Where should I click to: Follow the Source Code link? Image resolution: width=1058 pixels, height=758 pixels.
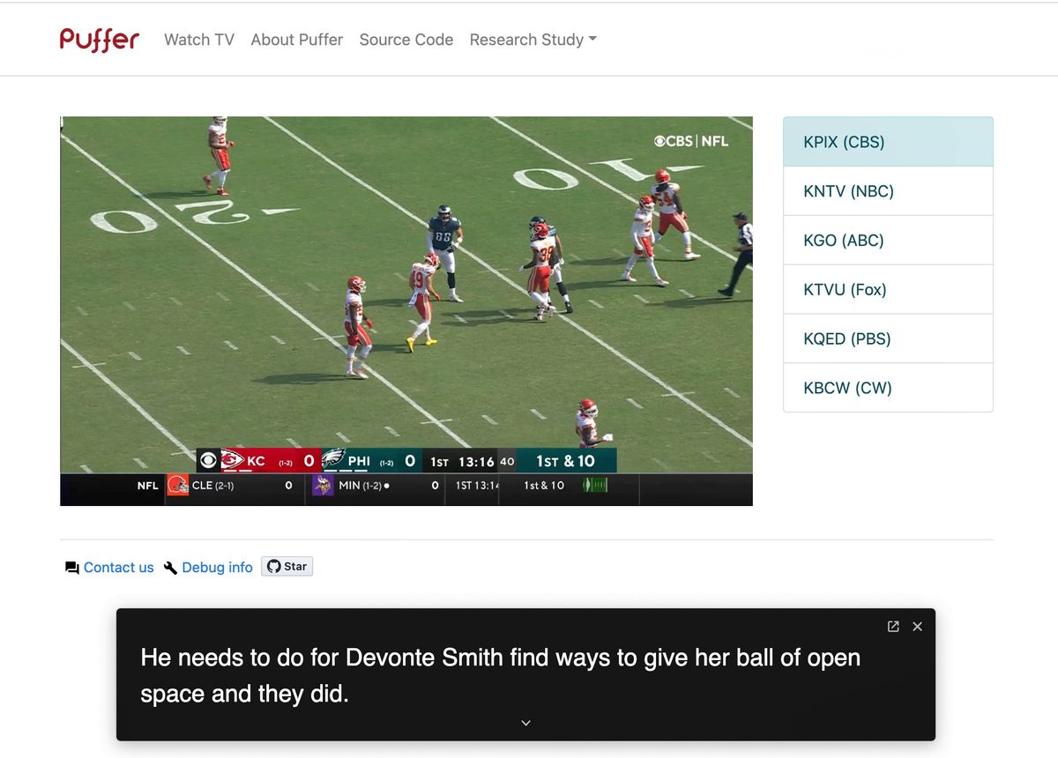coord(406,40)
